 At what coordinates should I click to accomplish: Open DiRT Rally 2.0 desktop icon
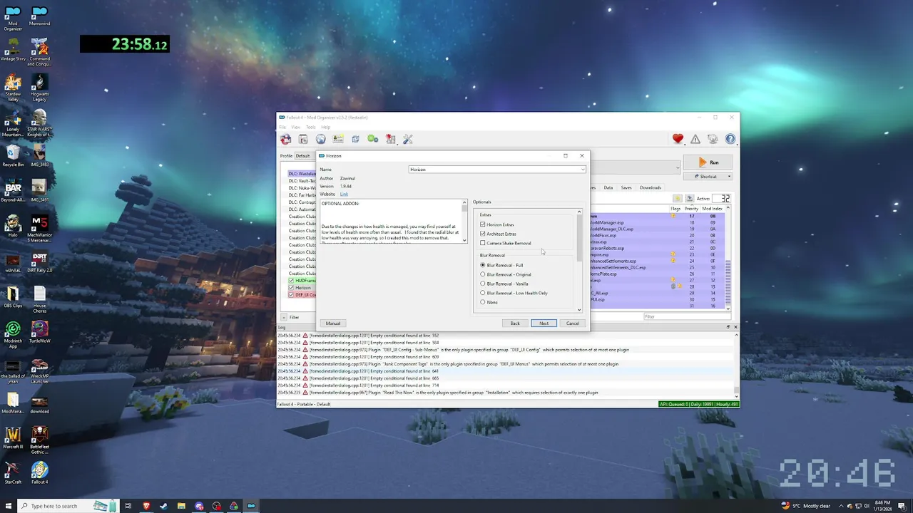[x=39, y=261]
